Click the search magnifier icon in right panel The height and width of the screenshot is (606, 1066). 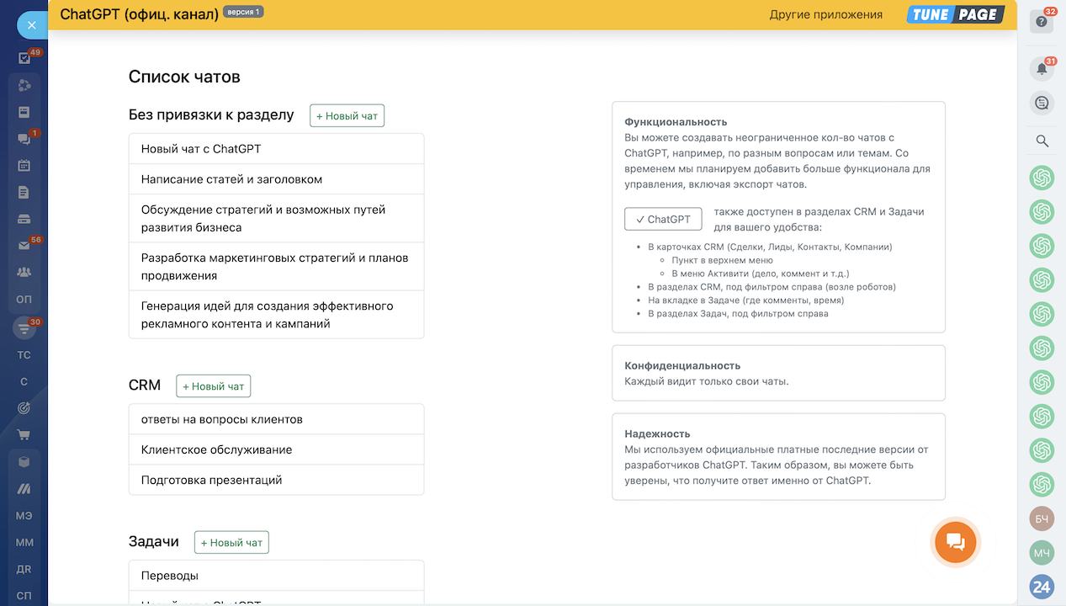[x=1042, y=141]
